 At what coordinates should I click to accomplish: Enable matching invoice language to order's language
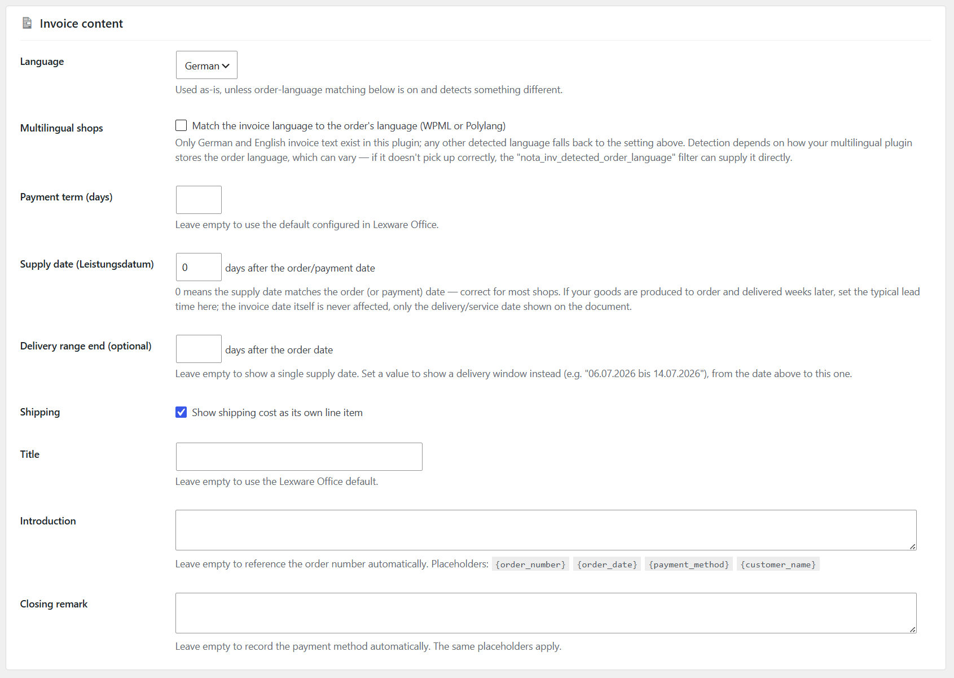click(x=181, y=125)
